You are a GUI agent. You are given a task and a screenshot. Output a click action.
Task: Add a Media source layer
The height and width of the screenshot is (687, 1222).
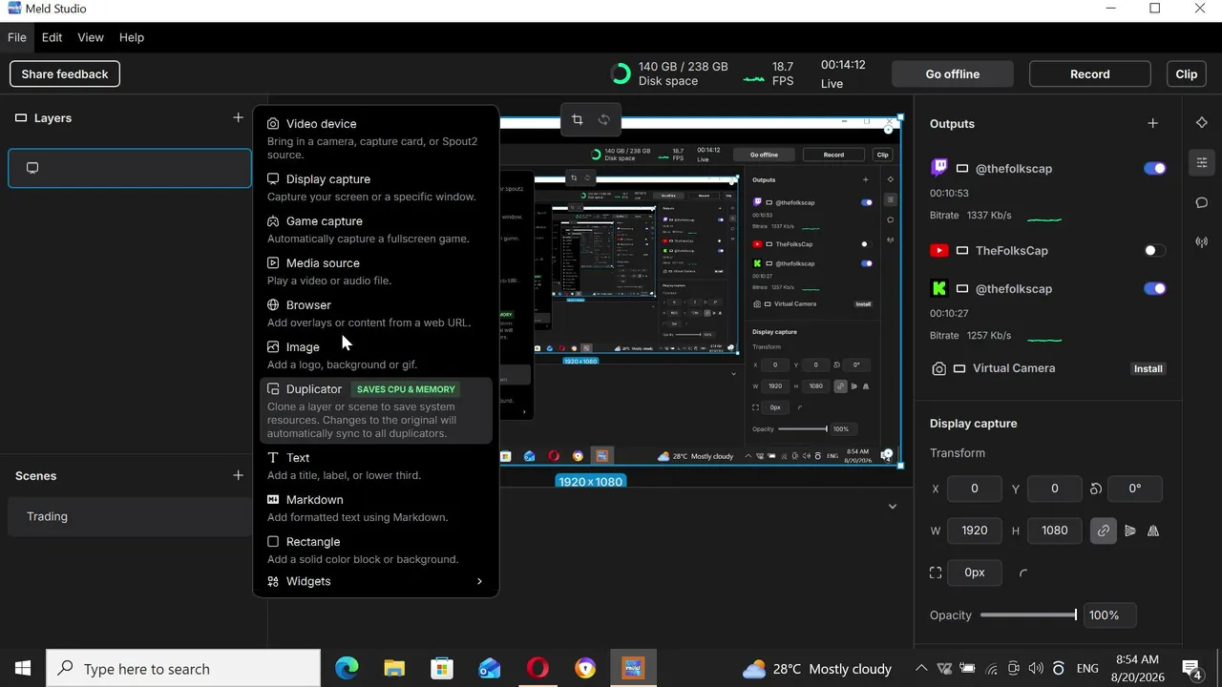[375, 271]
